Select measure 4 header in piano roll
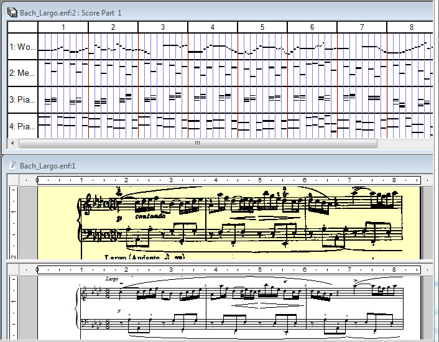The image size is (439, 342). pyautogui.click(x=213, y=27)
